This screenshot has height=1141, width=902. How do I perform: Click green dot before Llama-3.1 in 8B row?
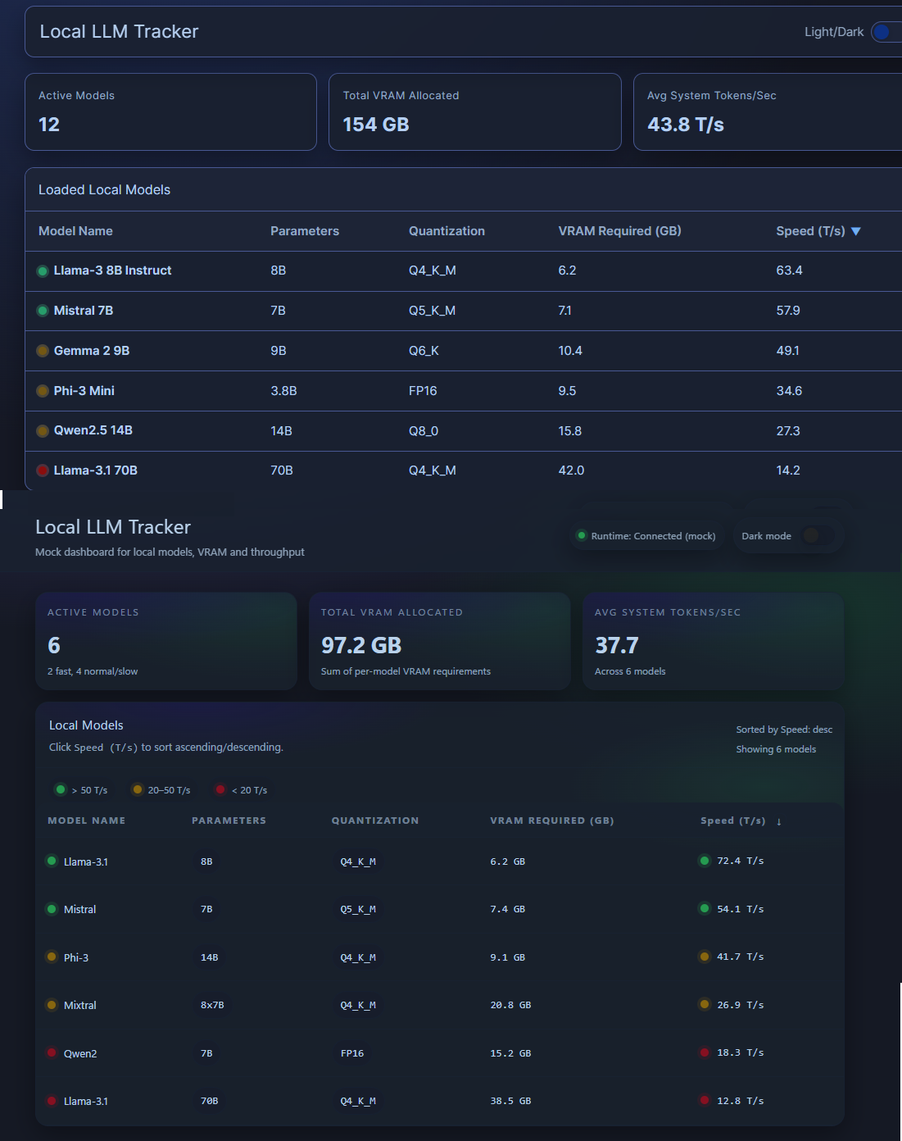[x=52, y=861]
